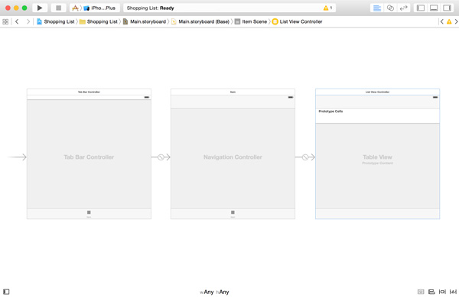Toggle the Navigator panel
The image size is (459, 297).
[x=421, y=8]
